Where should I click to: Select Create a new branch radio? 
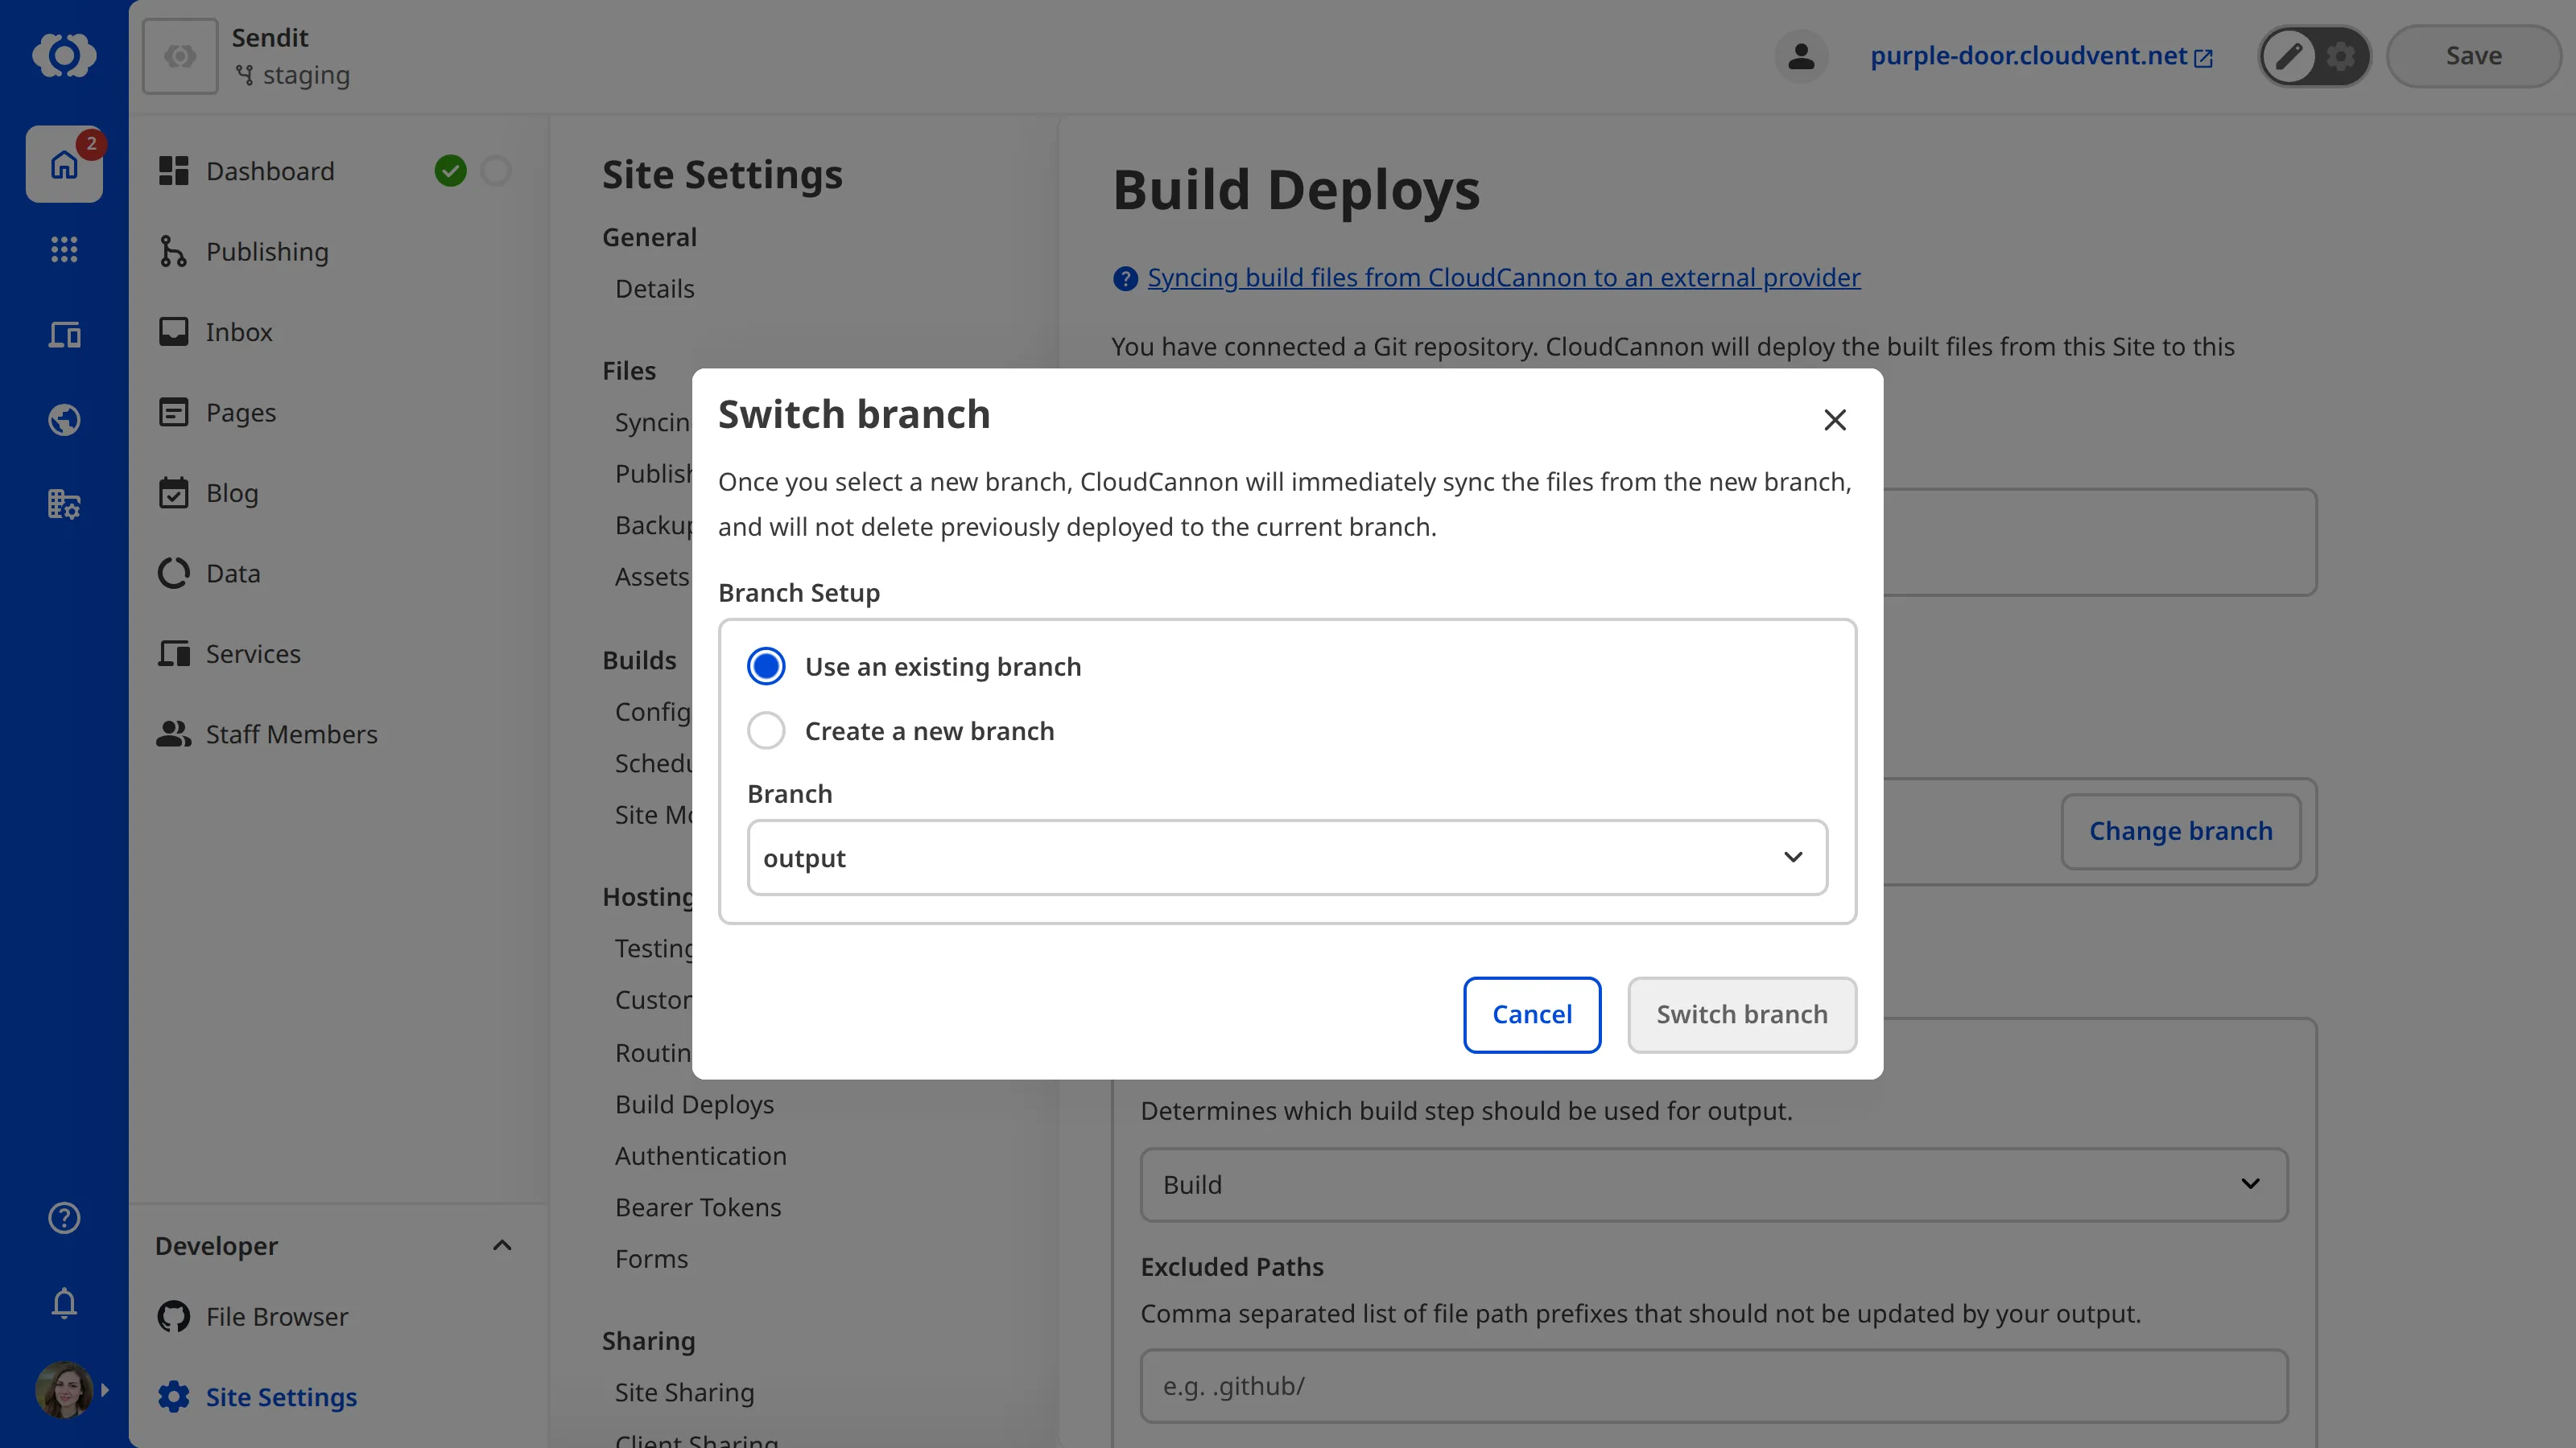click(x=766, y=730)
